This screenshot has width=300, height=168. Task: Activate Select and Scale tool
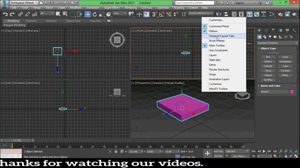pyautogui.click(x=102, y=14)
